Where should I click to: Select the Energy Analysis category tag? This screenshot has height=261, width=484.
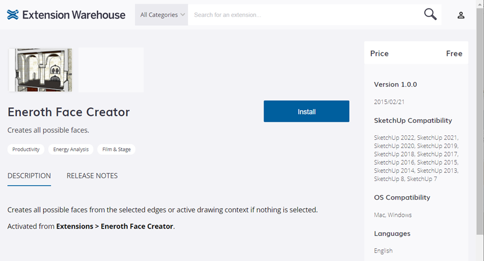[x=71, y=149]
